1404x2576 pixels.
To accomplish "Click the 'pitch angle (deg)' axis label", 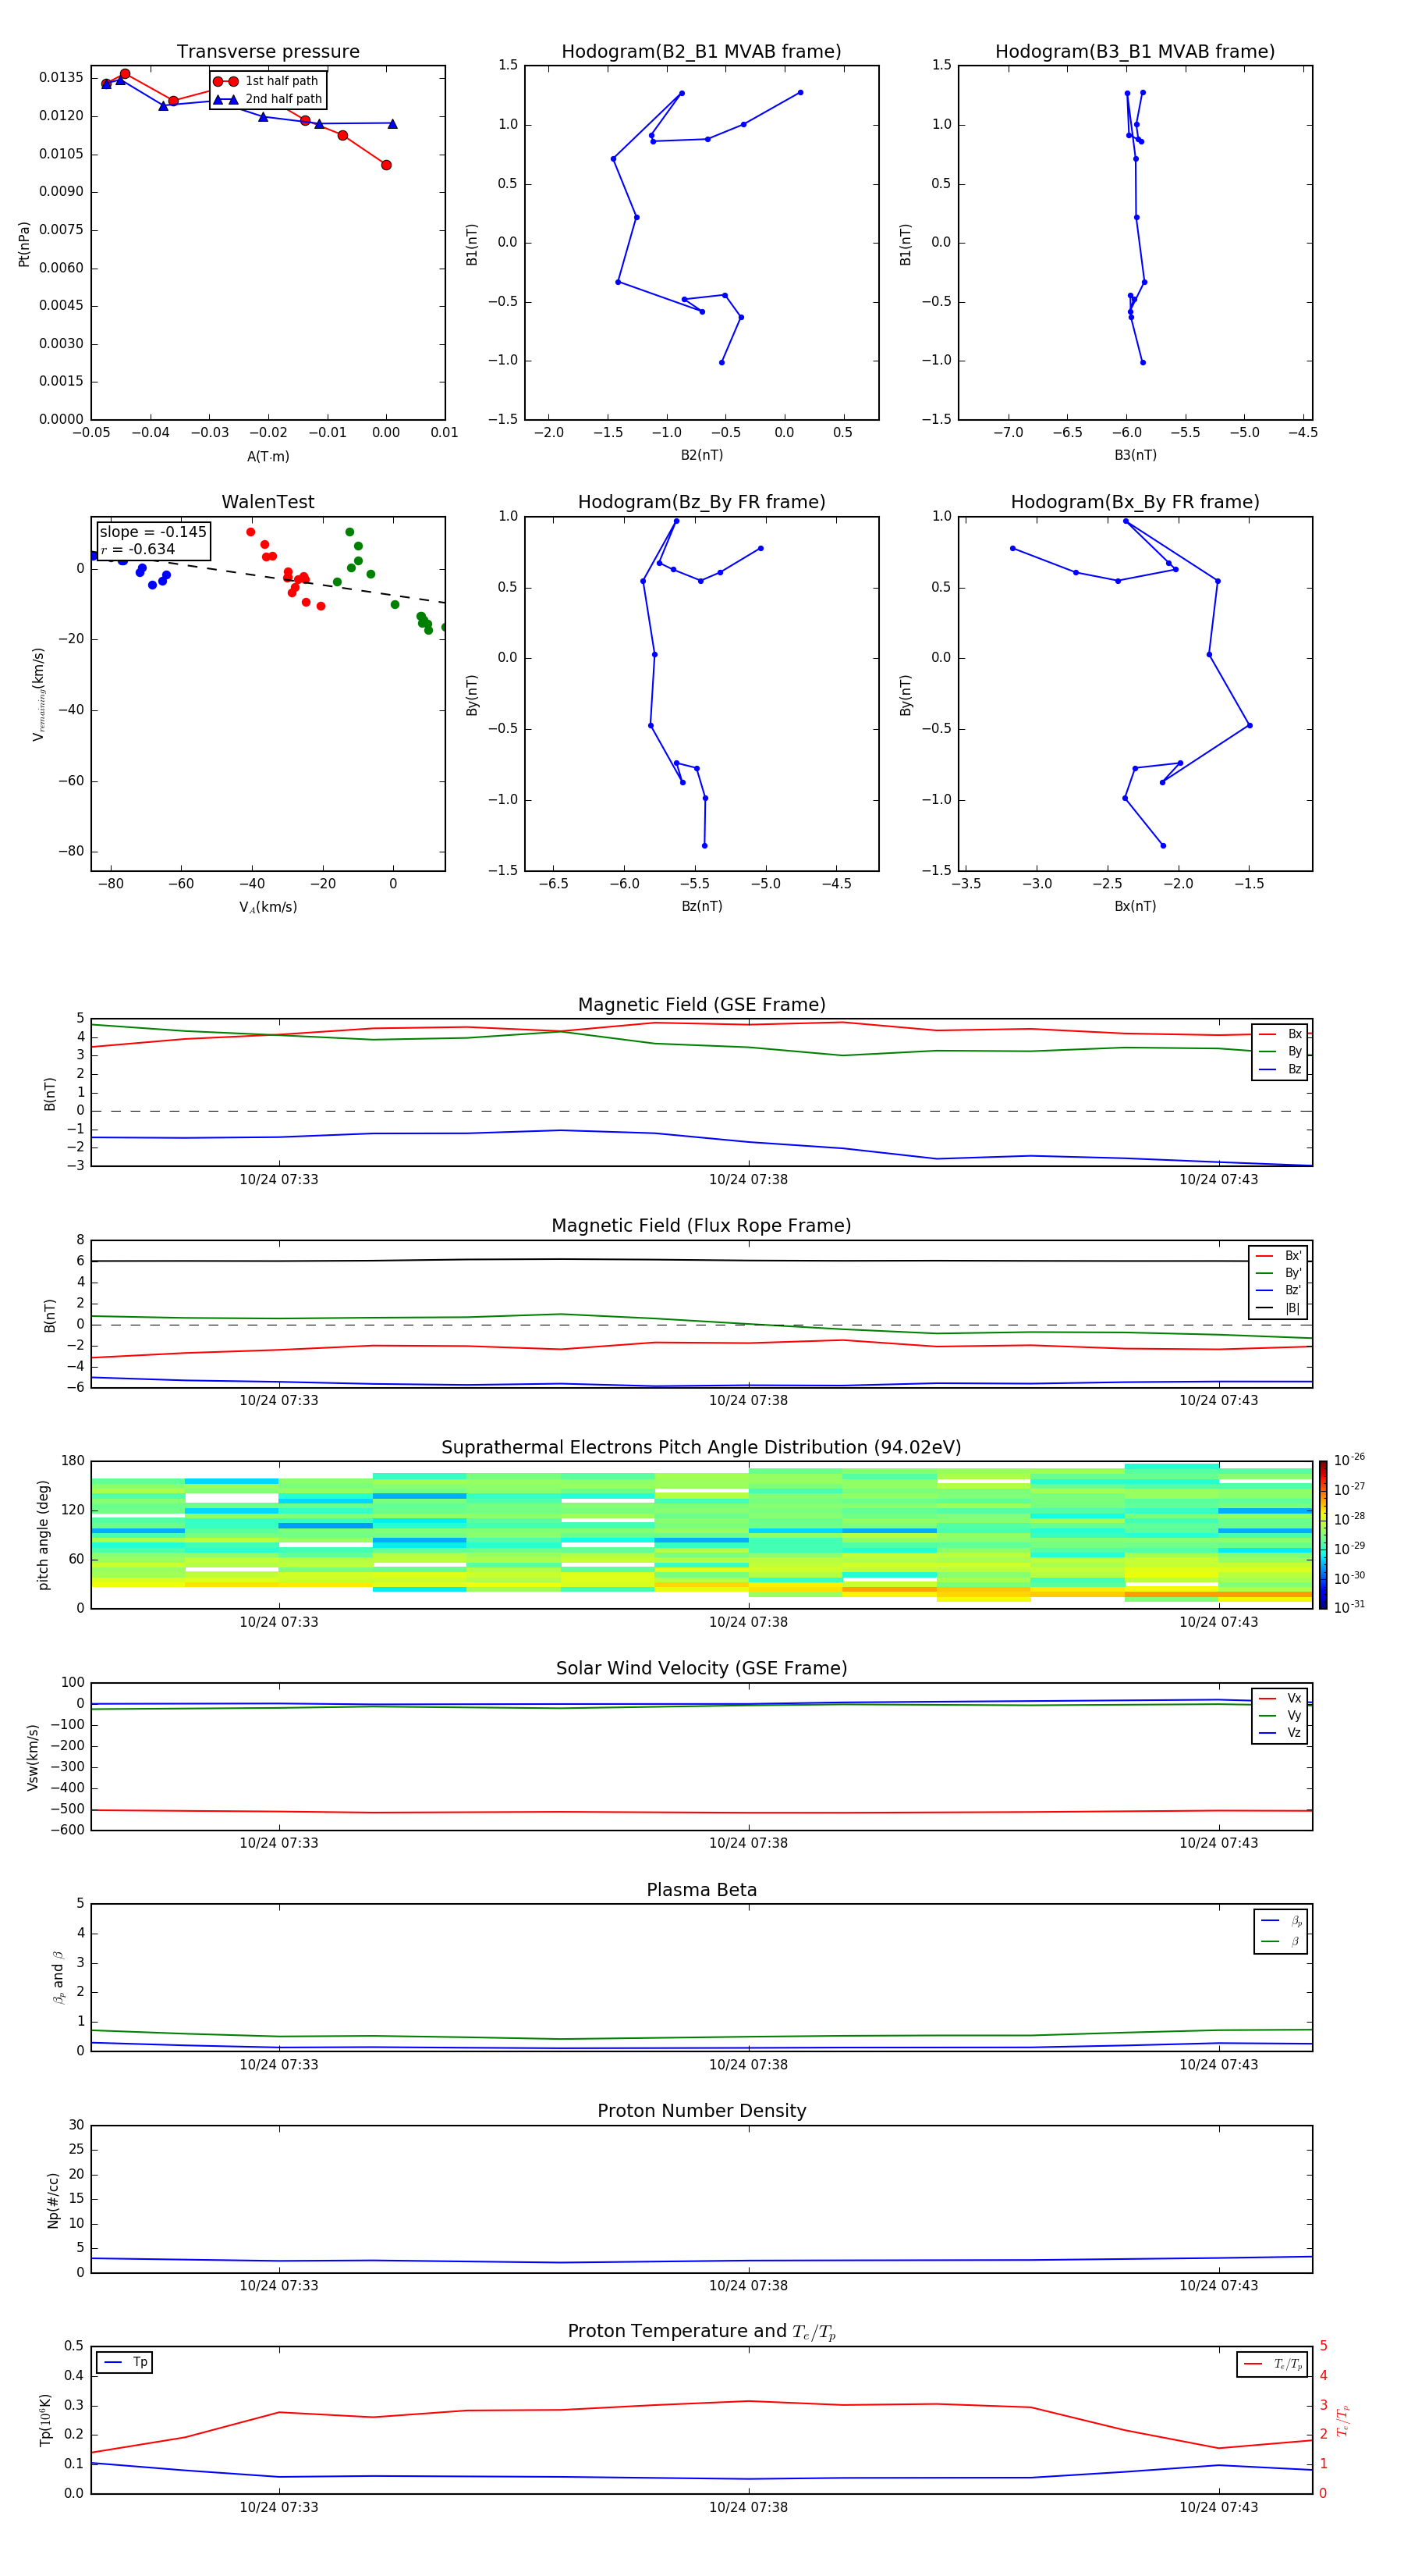I will coord(43,1535).
